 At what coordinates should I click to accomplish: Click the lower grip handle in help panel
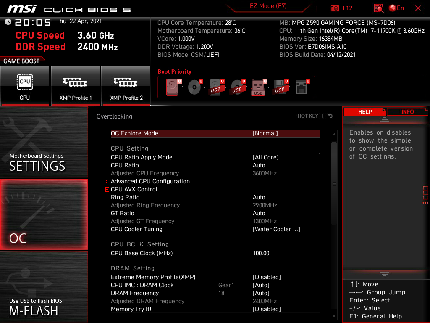pos(385,274)
